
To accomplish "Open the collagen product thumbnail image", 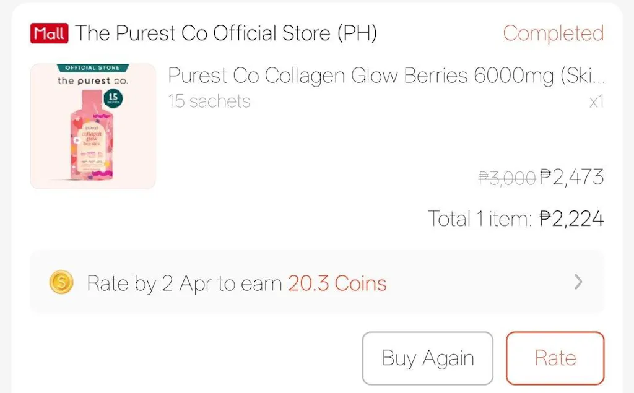I will (x=93, y=126).
